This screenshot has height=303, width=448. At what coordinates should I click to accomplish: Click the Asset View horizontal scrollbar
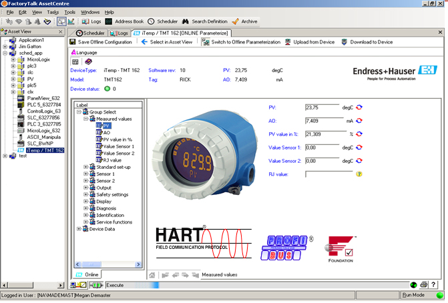[33, 285]
